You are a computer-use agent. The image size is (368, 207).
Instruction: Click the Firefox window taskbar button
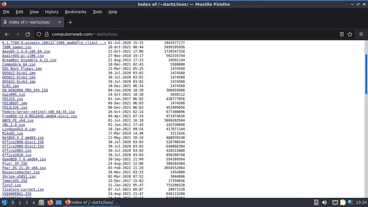92,202
